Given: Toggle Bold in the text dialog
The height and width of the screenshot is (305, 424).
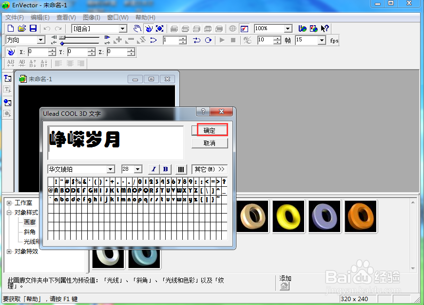Looking at the screenshot, I should click(166, 169).
